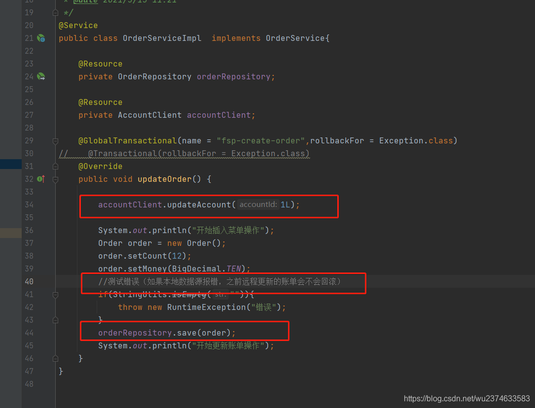Click the "开始插入菜单操作" string on line 36
The image size is (535, 408).
point(228,231)
